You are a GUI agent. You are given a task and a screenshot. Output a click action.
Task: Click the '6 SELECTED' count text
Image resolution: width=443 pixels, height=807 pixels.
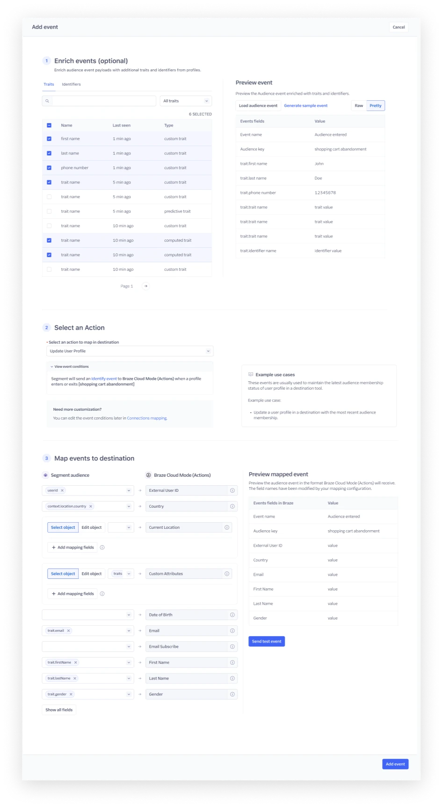200,114
